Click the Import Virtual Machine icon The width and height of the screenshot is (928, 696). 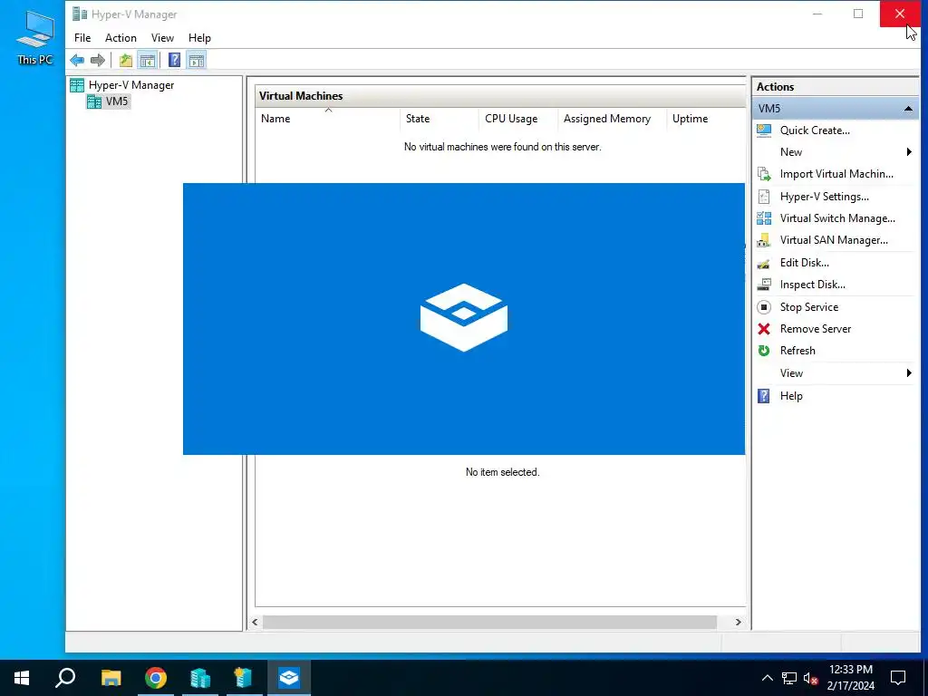[764, 174]
